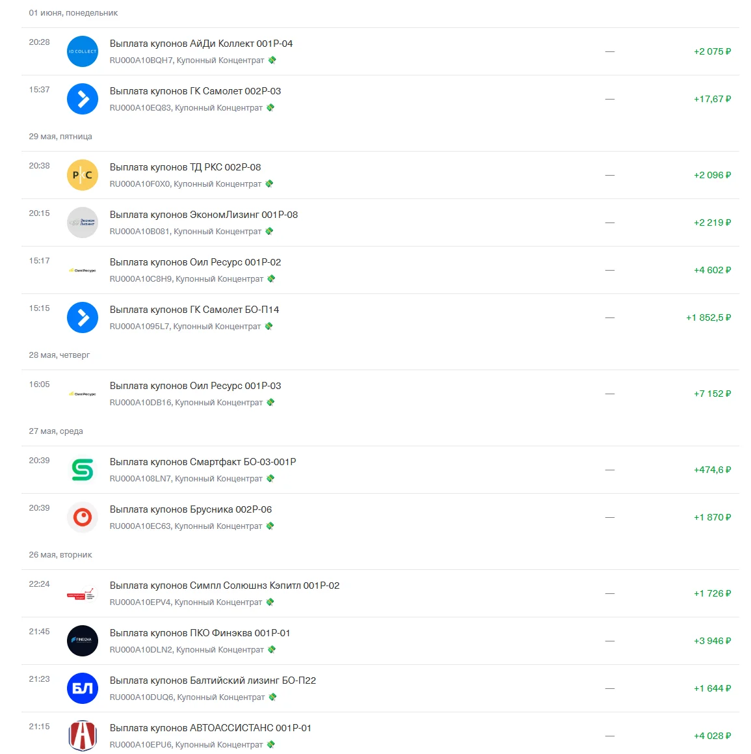Click Samolet logo in 002P-03 row
The width and height of the screenshot is (751, 754).
point(82,99)
